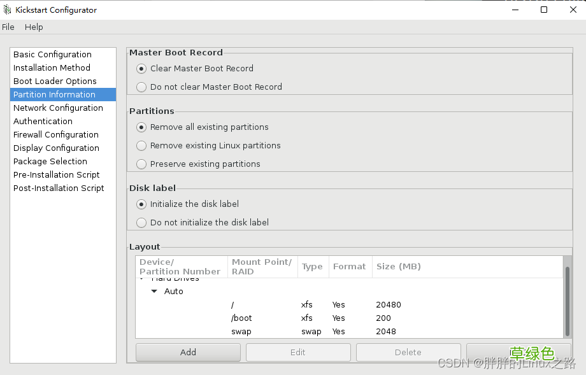Select Remove all existing partitions

(x=141, y=127)
